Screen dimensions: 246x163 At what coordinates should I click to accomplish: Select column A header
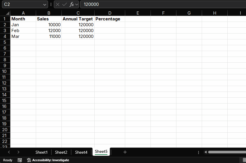23,13
